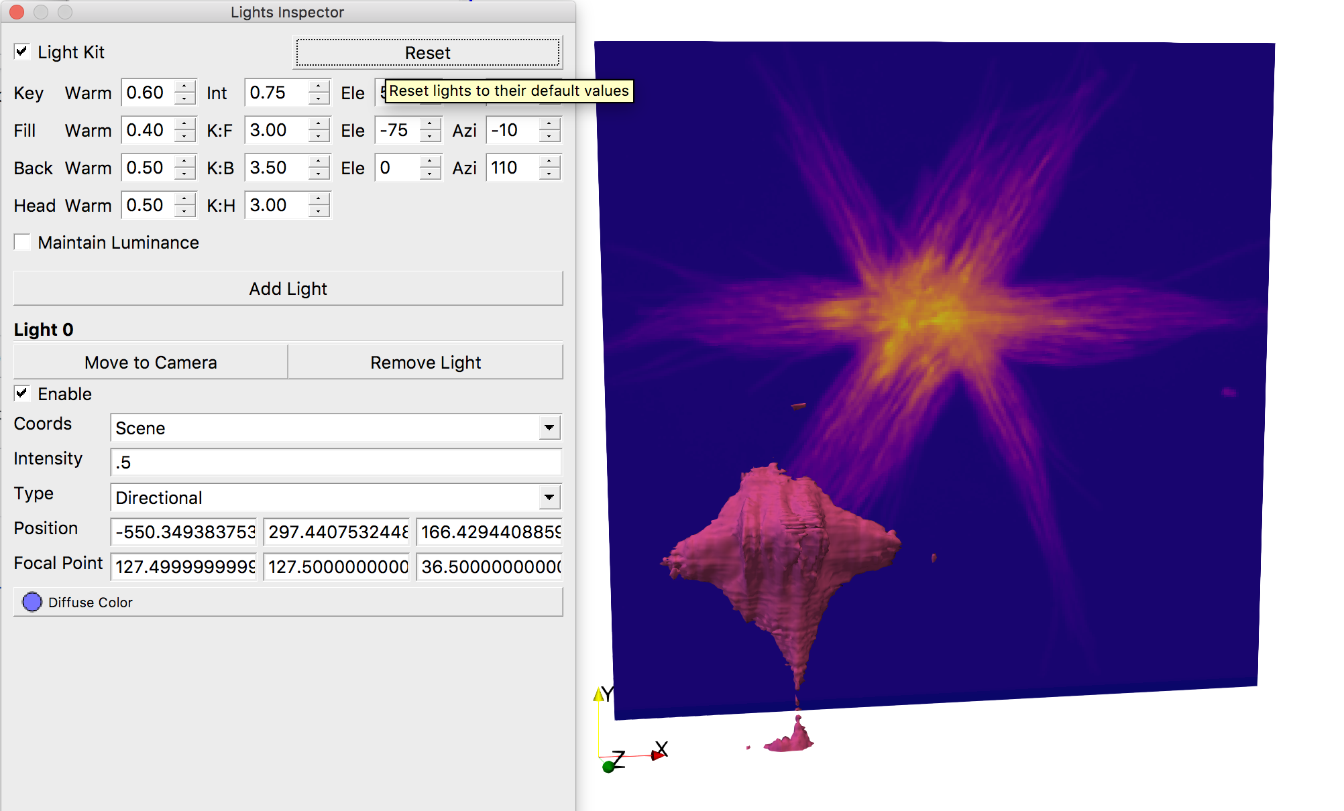Disable the Light Kit checkbox
This screenshot has height=811, width=1344.
pos(22,51)
